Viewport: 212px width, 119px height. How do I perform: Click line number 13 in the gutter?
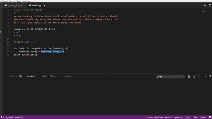(x=8, y=48)
